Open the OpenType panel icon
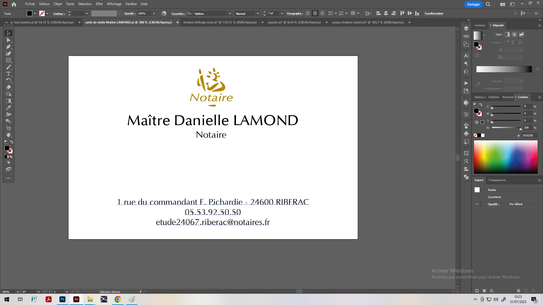Viewport: 543px width, 305px height. (x=466, y=72)
